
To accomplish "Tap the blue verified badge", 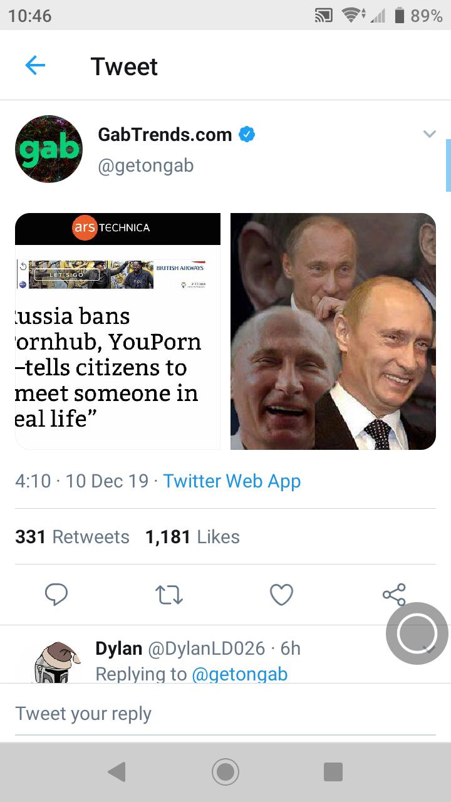I will pyautogui.click(x=247, y=134).
